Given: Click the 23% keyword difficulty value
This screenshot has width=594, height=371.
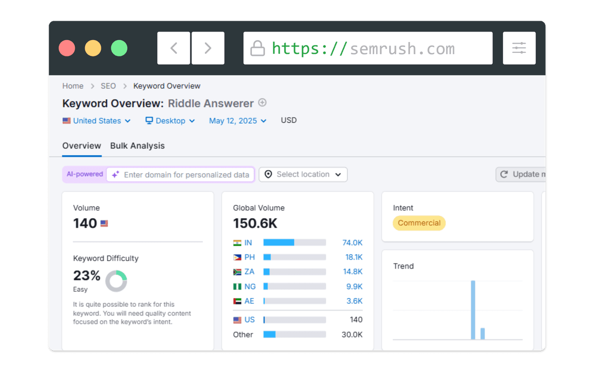Looking at the screenshot, I should pyautogui.click(x=87, y=276).
